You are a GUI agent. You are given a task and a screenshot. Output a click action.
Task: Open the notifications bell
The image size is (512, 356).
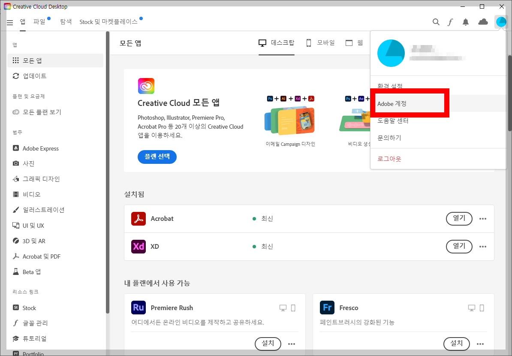pos(466,21)
